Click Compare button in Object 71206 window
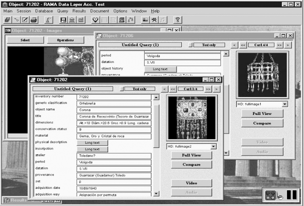The width and height of the screenshot is (304, 206). (262, 123)
